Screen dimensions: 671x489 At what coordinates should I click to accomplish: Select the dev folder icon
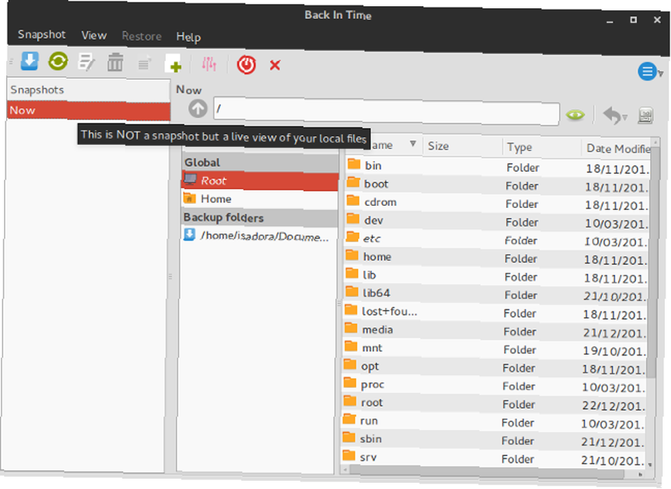[x=353, y=218]
